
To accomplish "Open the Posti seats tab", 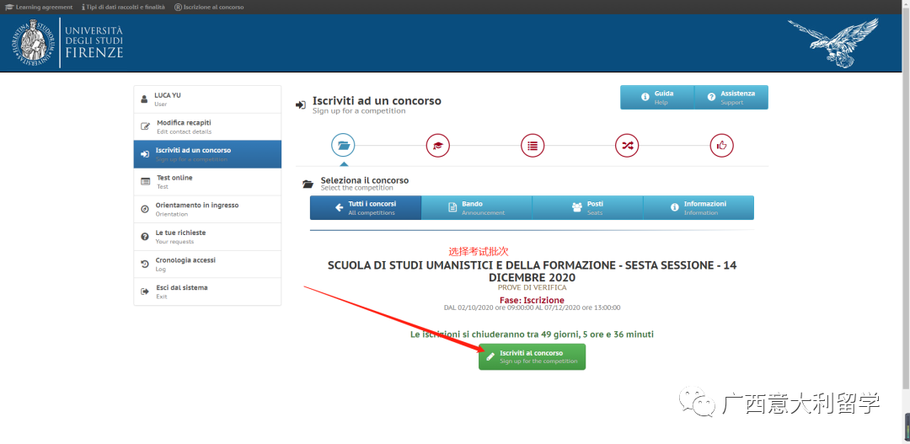I will [587, 208].
